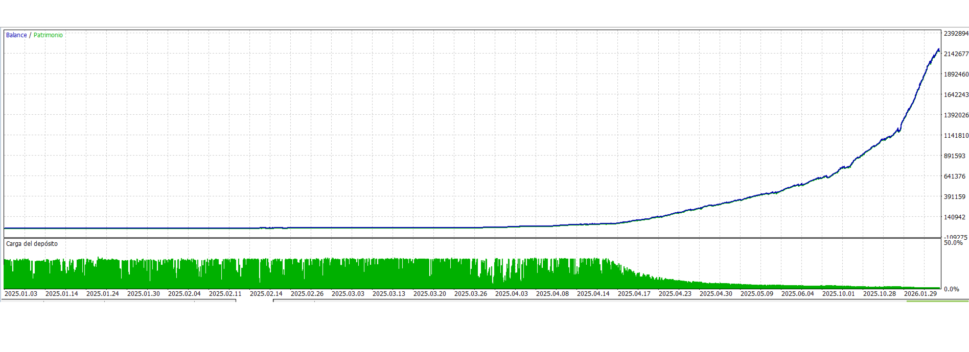
Task: Click the 2142677 axis value
Action: coord(956,54)
